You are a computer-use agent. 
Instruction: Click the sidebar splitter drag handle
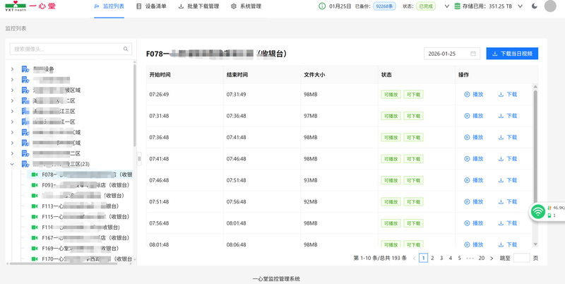pyautogui.click(x=139, y=159)
